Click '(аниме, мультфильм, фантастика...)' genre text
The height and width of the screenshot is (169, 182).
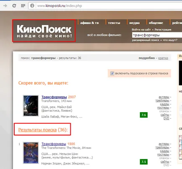pyautogui.click(x=67, y=158)
